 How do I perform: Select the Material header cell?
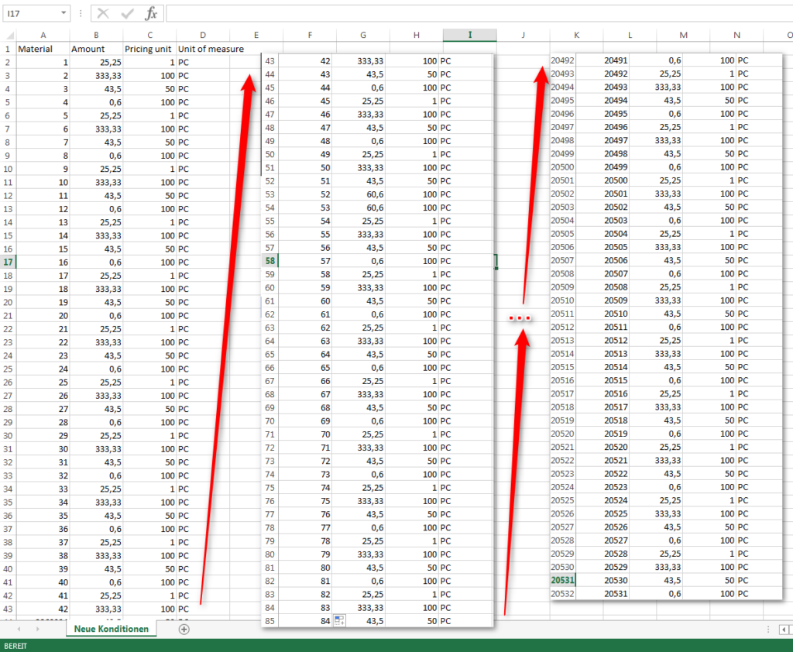(43, 49)
